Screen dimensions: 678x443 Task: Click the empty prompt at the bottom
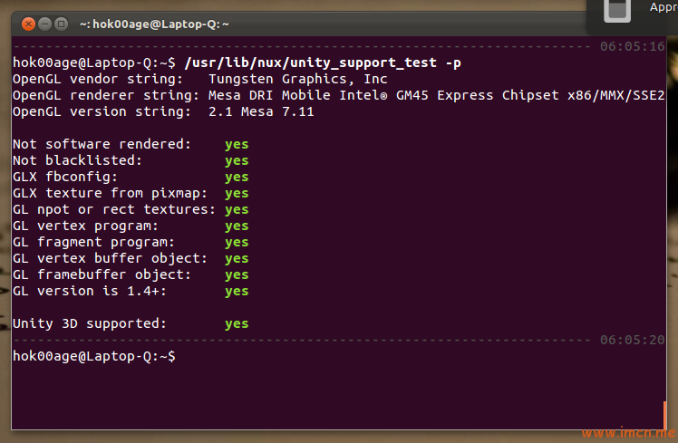[x=94, y=357]
